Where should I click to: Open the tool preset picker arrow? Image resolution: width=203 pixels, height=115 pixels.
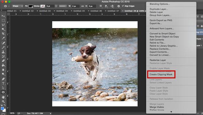9,6
